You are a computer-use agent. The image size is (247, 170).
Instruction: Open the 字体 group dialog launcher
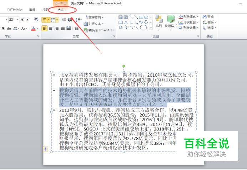[x=38, y=36]
